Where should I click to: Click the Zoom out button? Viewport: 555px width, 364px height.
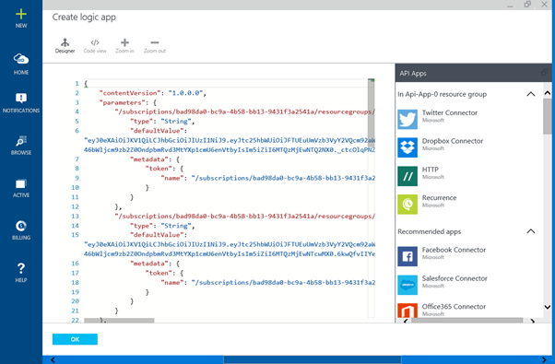pyautogui.click(x=155, y=46)
